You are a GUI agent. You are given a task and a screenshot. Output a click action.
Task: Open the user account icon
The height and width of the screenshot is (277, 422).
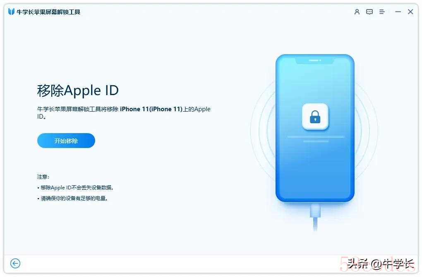point(357,12)
